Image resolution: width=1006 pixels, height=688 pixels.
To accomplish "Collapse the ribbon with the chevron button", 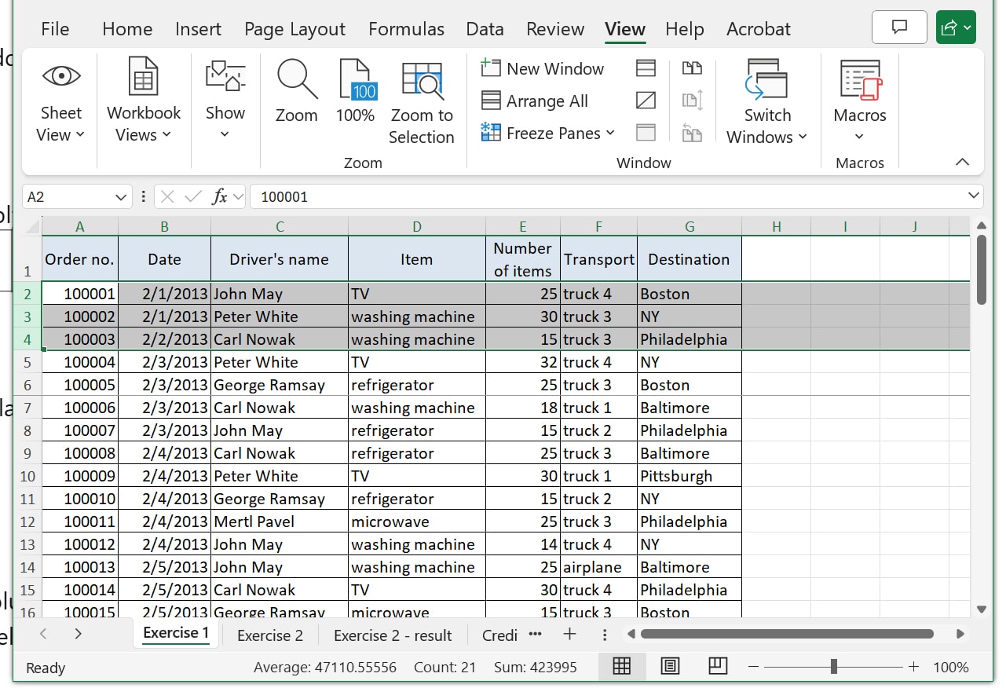I will (963, 163).
